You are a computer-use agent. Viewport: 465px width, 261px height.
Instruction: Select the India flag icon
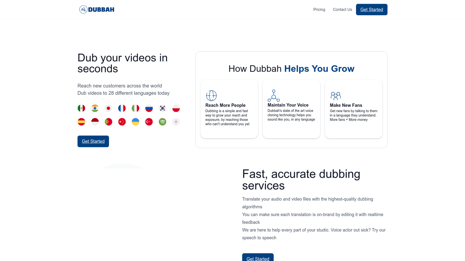click(95, 108)
